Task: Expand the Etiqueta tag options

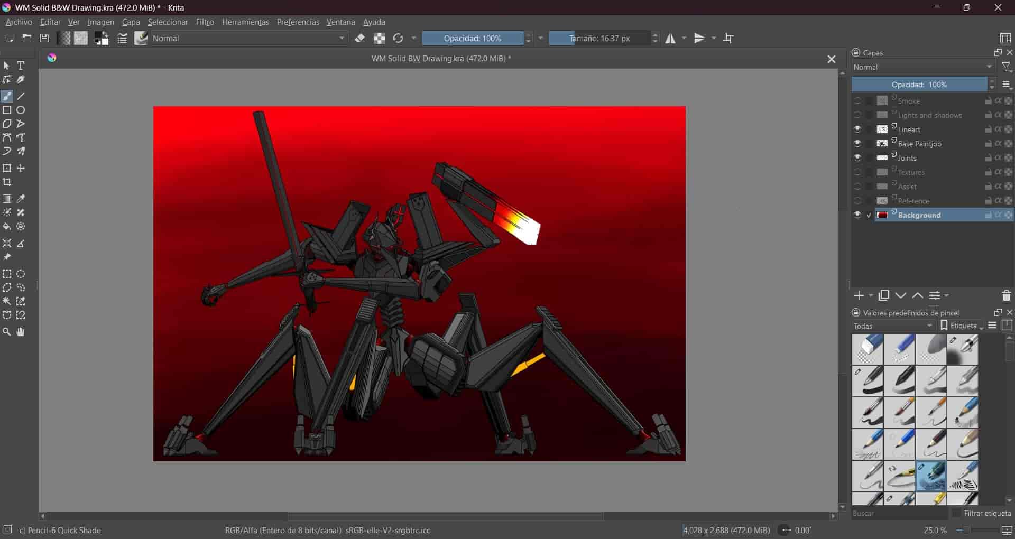Action: click(x=962, y=326)
